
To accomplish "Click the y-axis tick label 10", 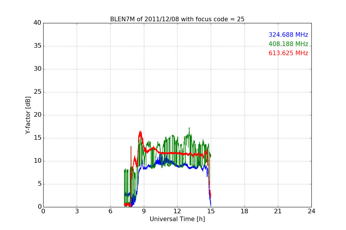I will 37,161.
